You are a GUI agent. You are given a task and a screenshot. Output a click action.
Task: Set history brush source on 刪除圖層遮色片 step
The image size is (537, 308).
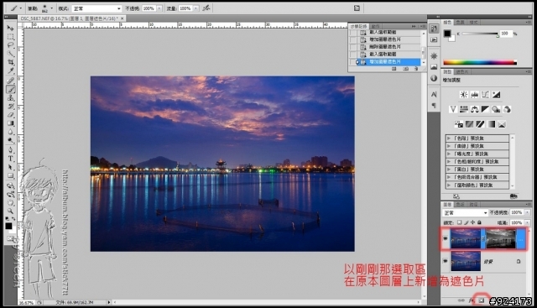pyautogui.click(x=352, y=47)
